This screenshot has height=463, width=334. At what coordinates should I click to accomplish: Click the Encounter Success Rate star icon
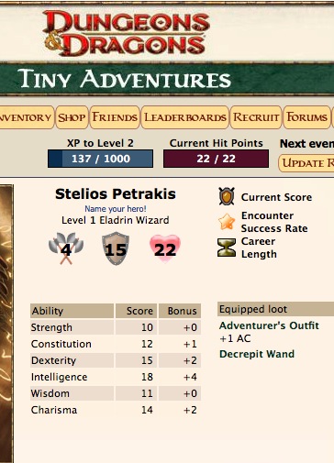pyautogui.click(x=227, y=222)
